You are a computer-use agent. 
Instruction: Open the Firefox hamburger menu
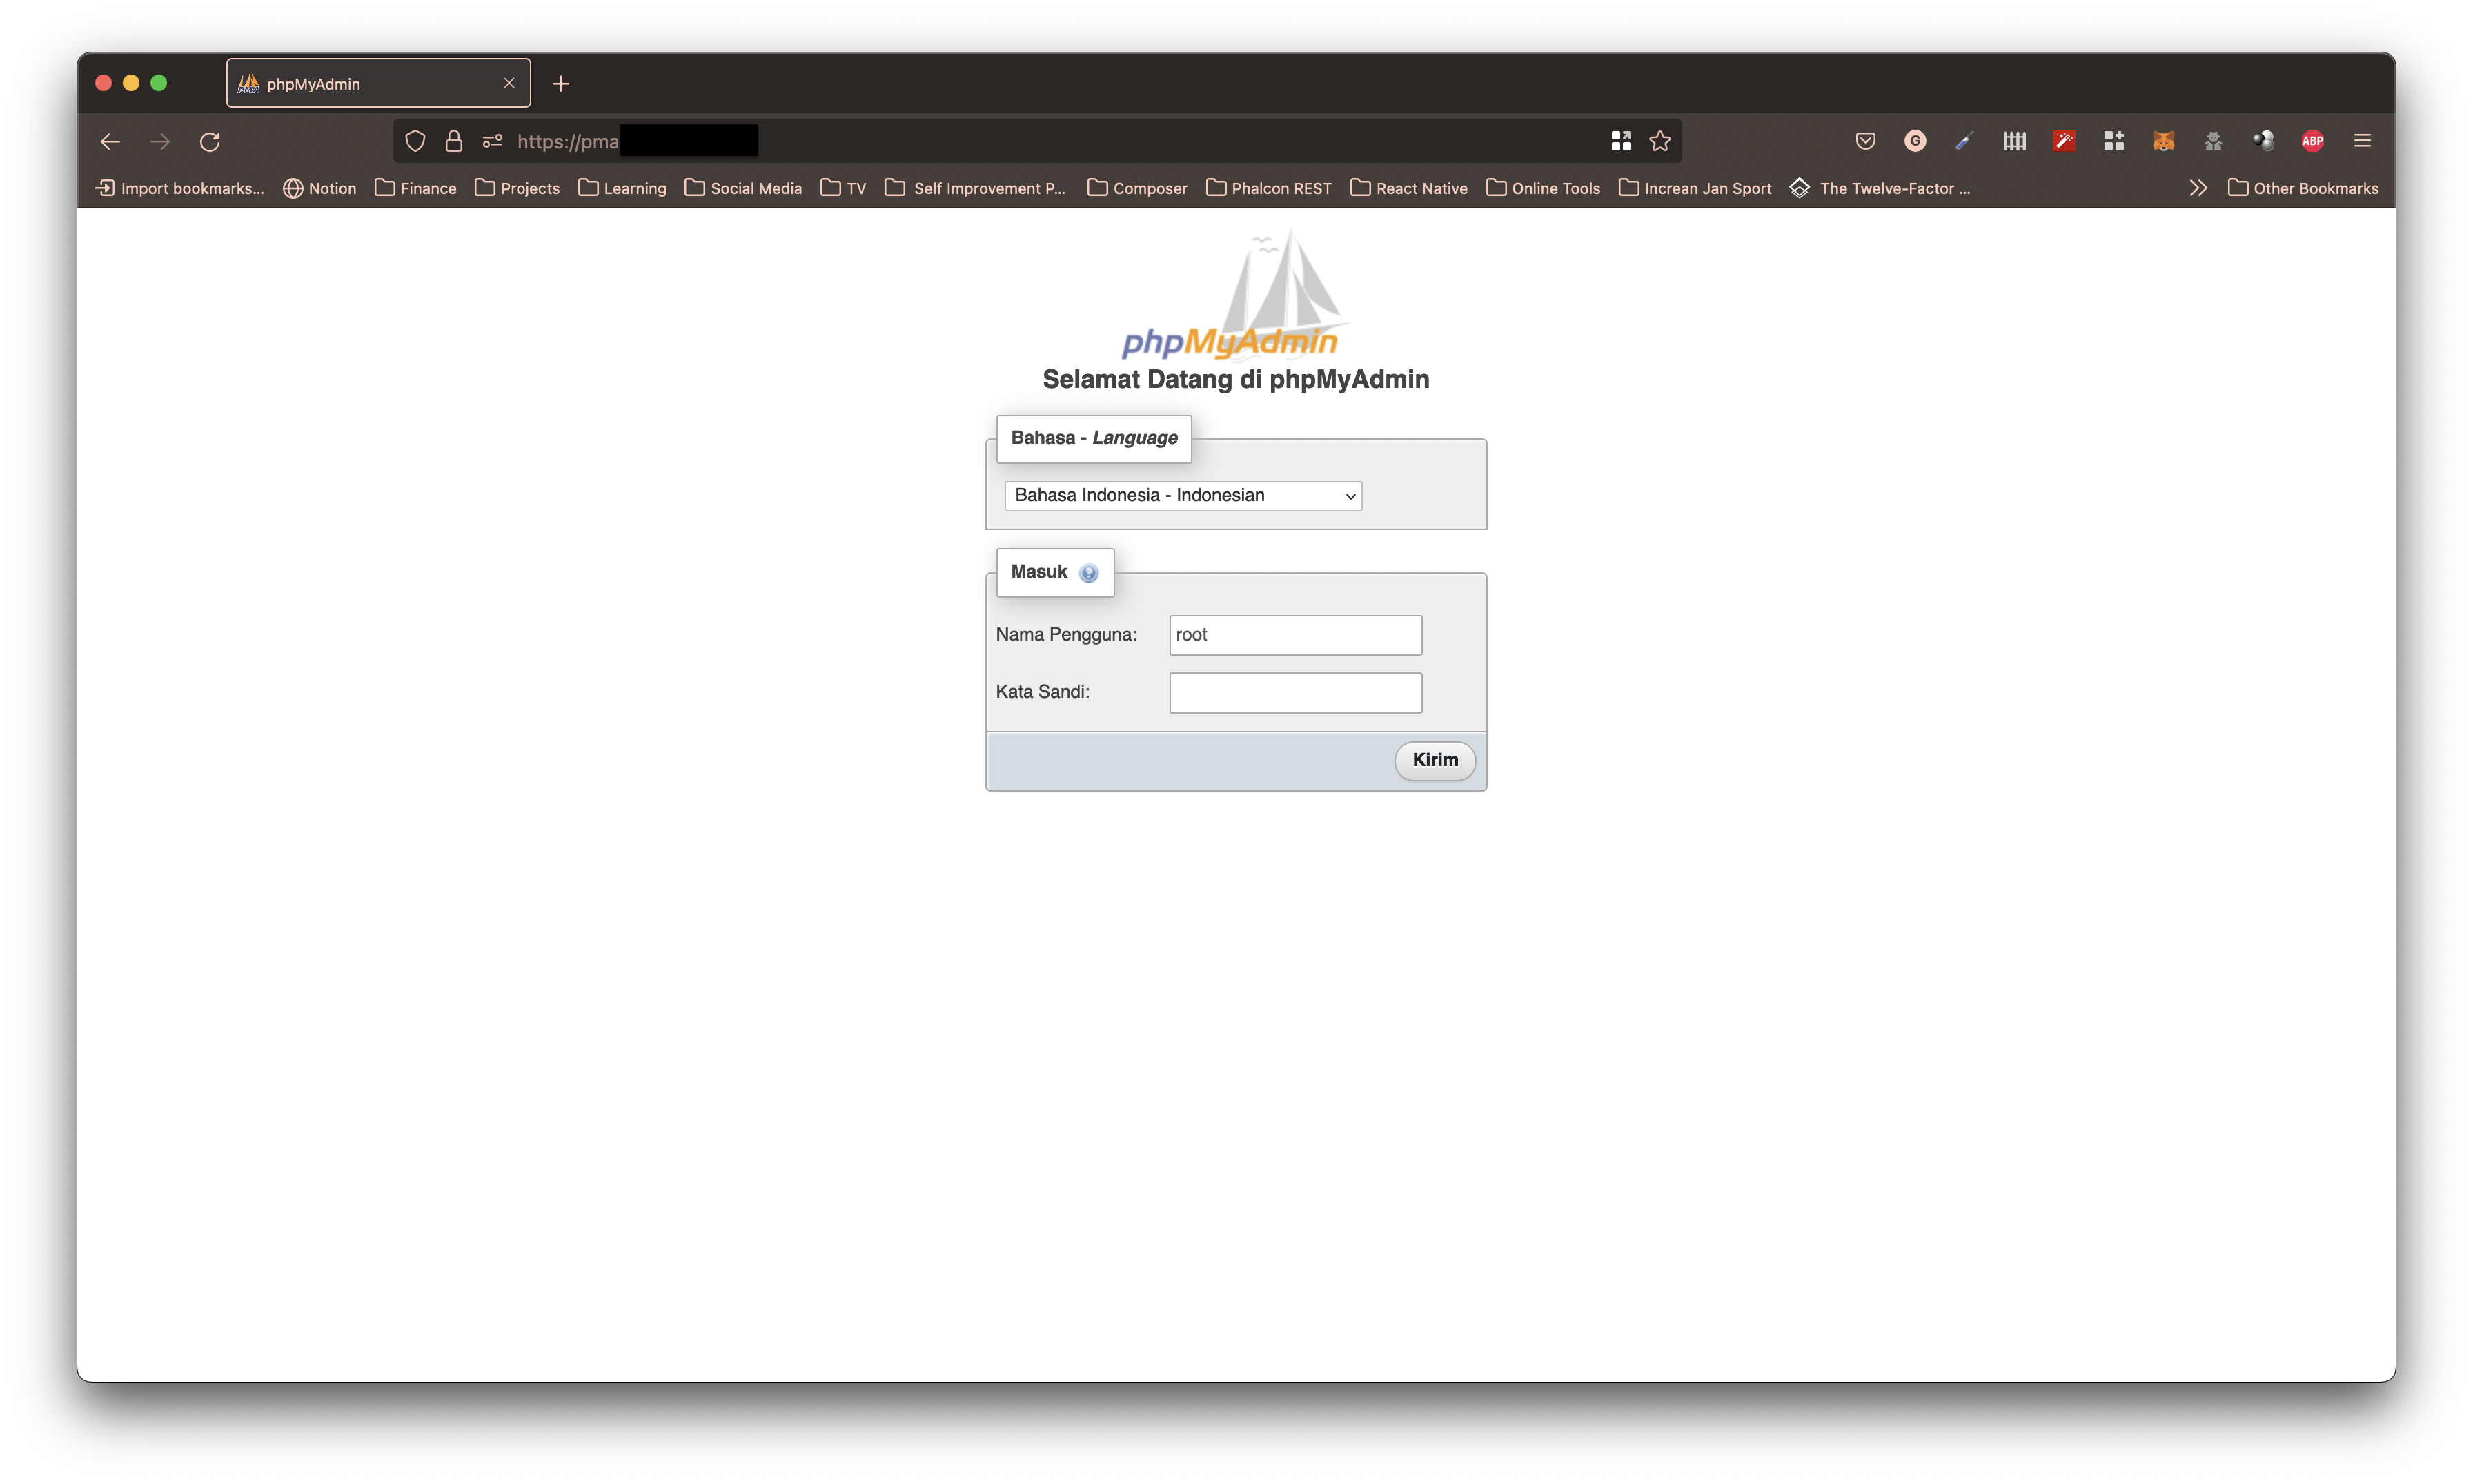coord(2362,141)
